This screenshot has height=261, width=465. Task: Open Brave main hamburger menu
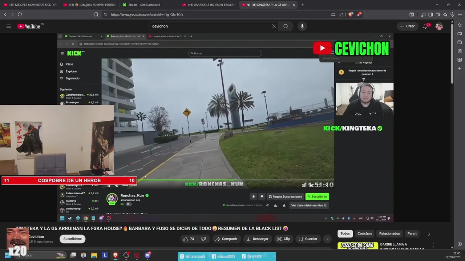(x=460, y=14)
